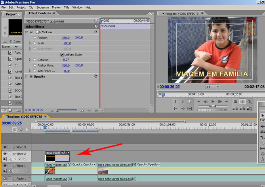Mute the Audio 1 track speaker toggle

(x=5, y=179)
